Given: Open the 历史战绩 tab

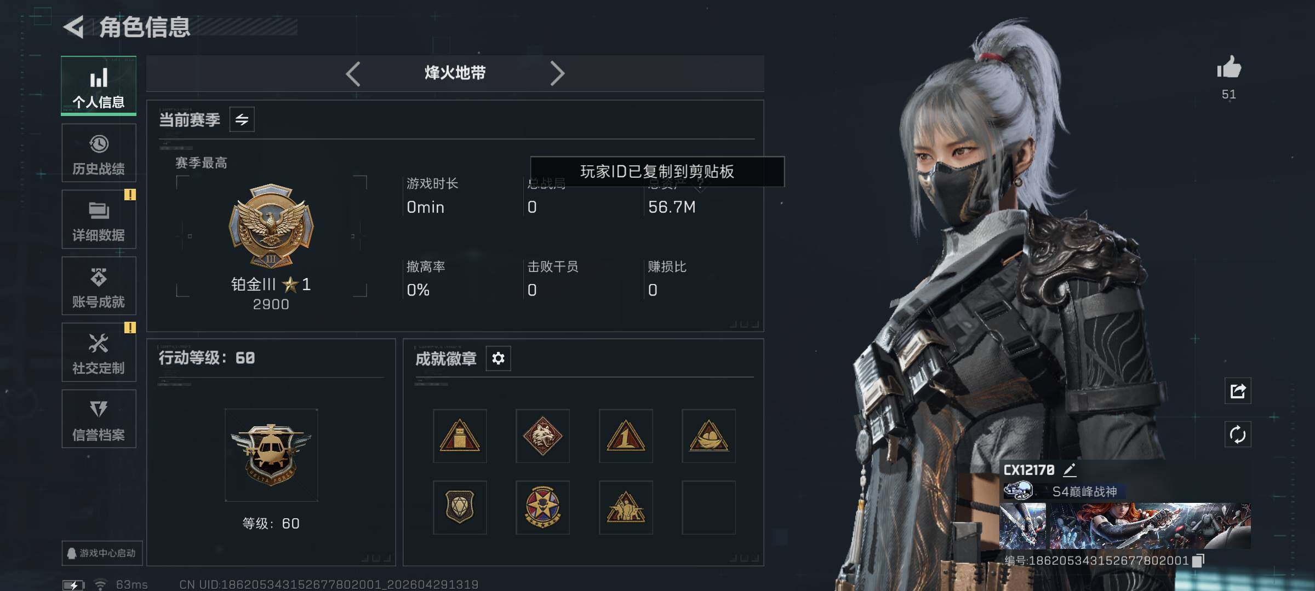Looking at the screenshot, I should tap(99, 153).
